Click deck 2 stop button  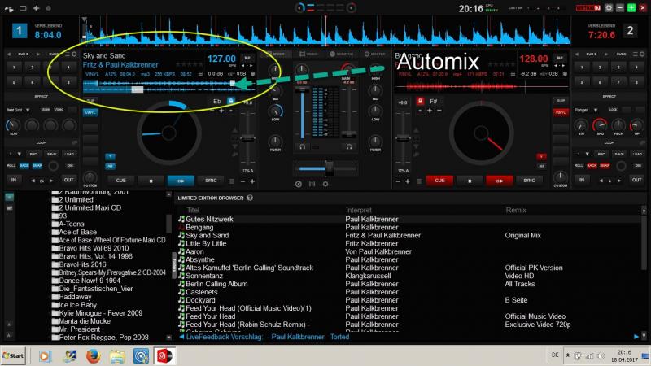pos(470,181)
